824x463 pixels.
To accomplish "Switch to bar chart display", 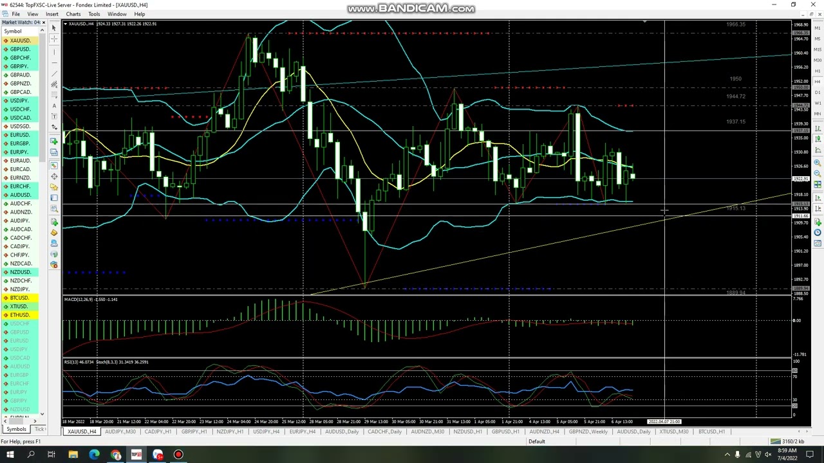I will coord(818,129).
